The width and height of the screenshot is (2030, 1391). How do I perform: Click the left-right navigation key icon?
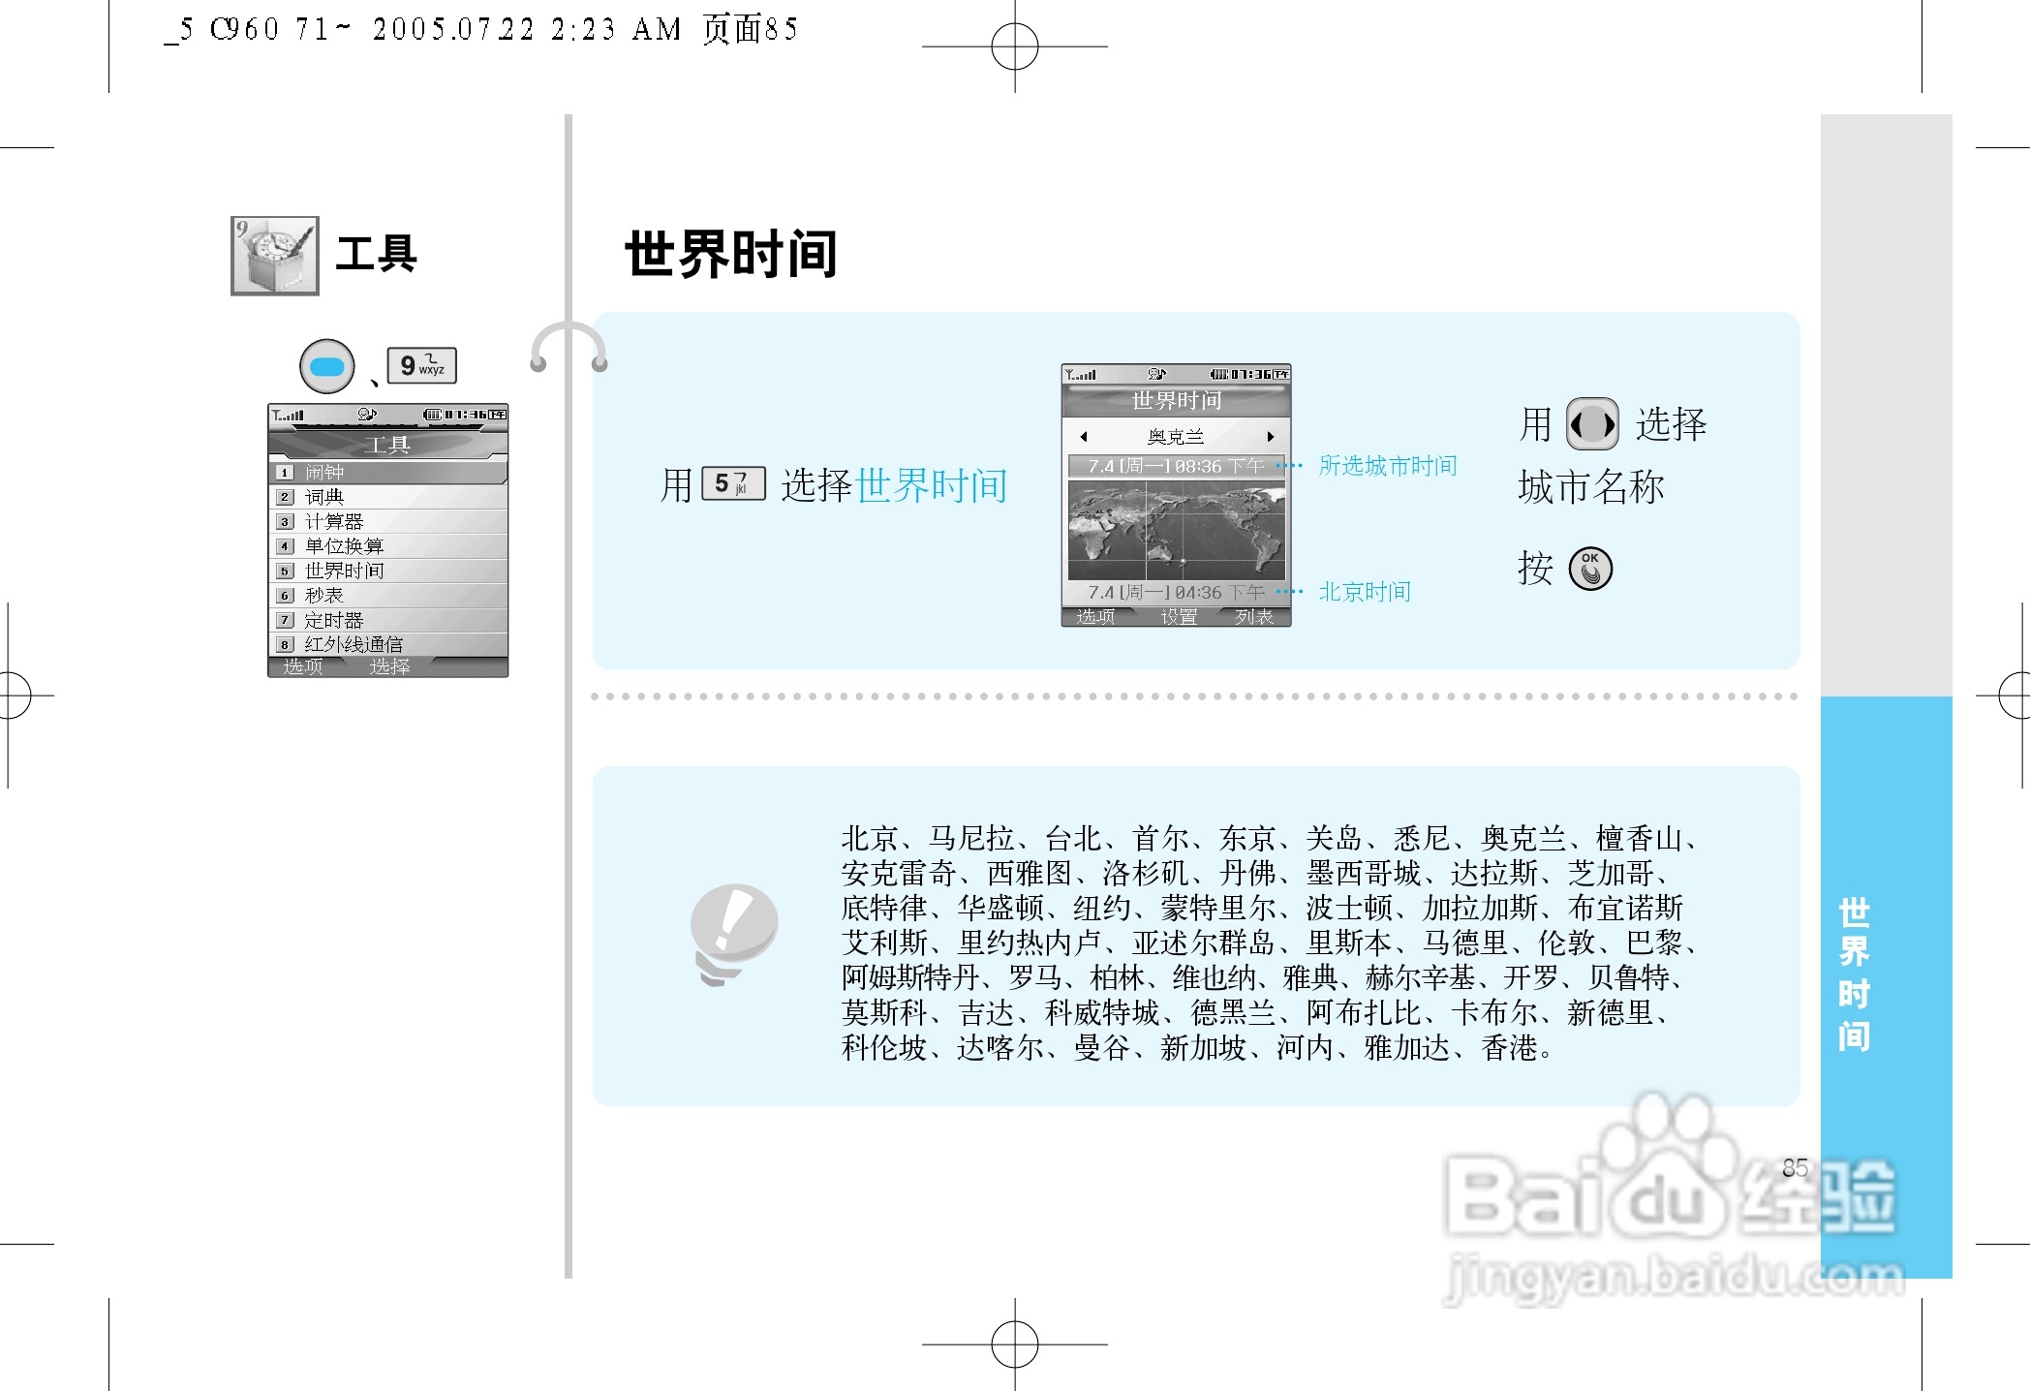(x=1592, y=424)
